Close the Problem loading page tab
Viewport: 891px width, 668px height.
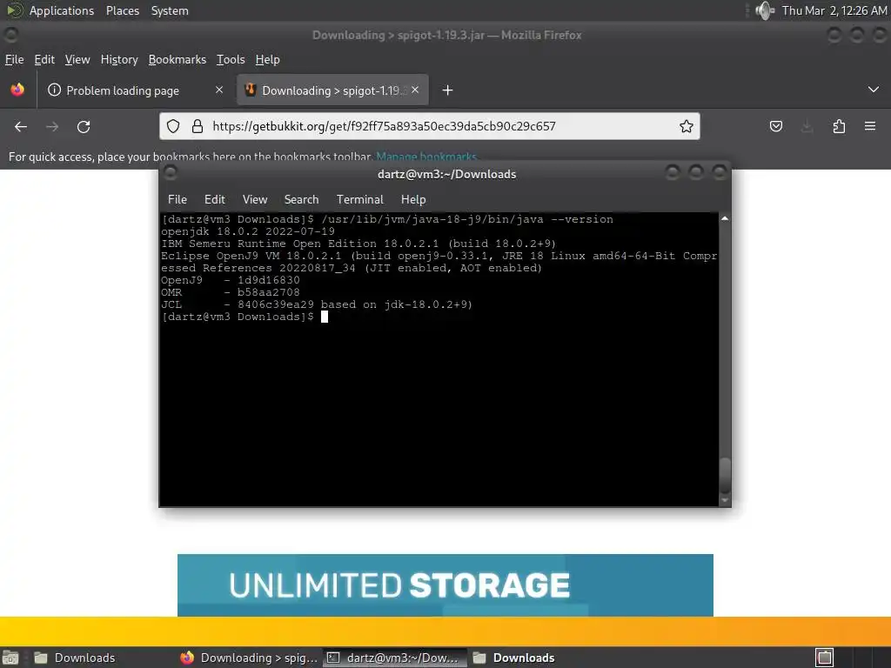[x=219, y=90]
